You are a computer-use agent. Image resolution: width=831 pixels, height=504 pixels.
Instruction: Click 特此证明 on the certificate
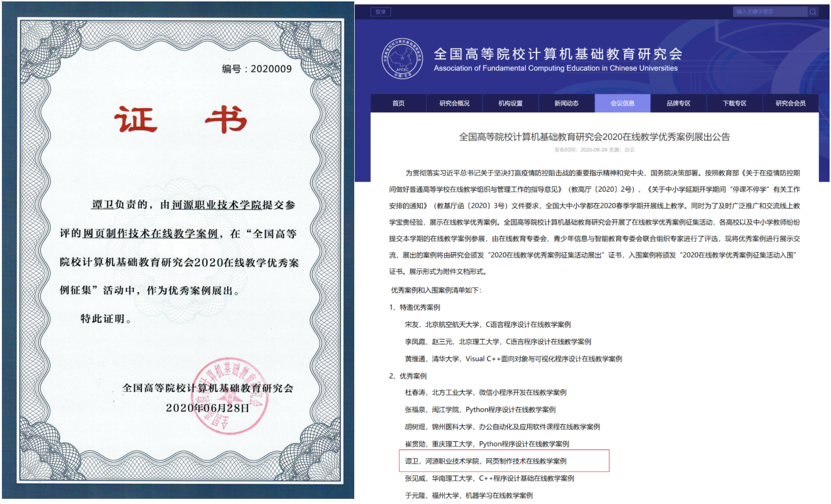[106, 319]
